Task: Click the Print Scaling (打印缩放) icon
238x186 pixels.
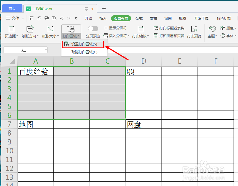Action: (140, 29)
